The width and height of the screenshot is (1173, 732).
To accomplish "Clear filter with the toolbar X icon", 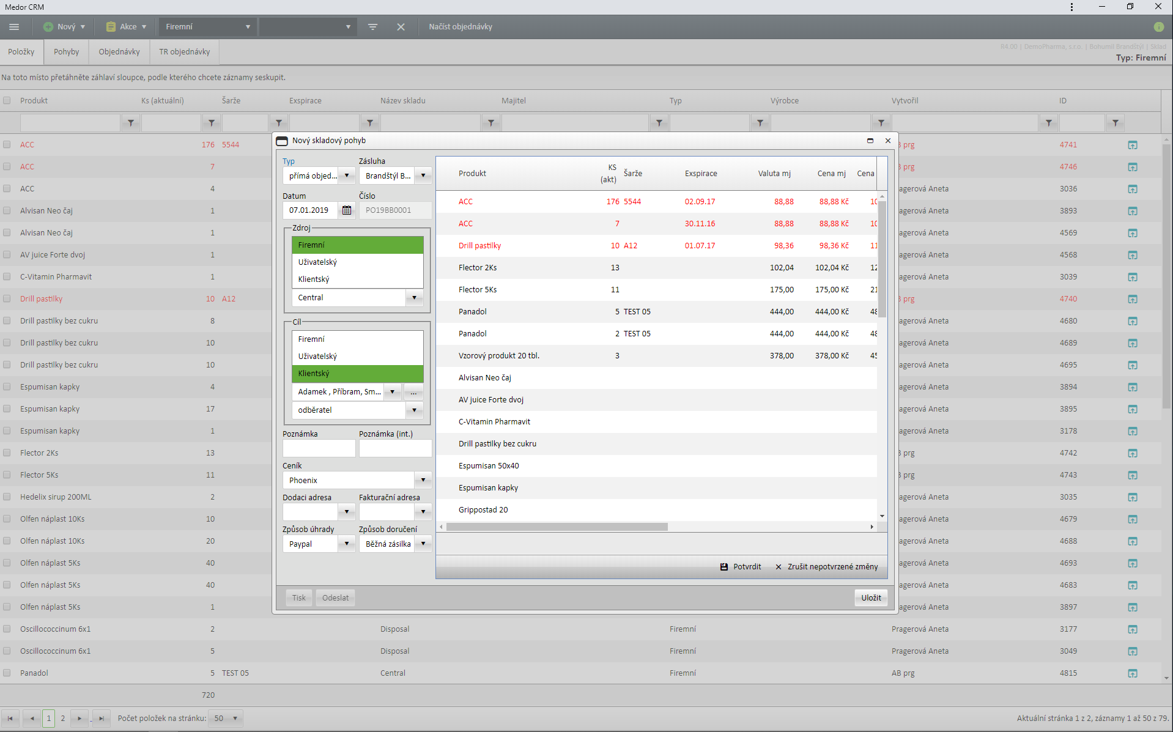I will coord(401,27).
